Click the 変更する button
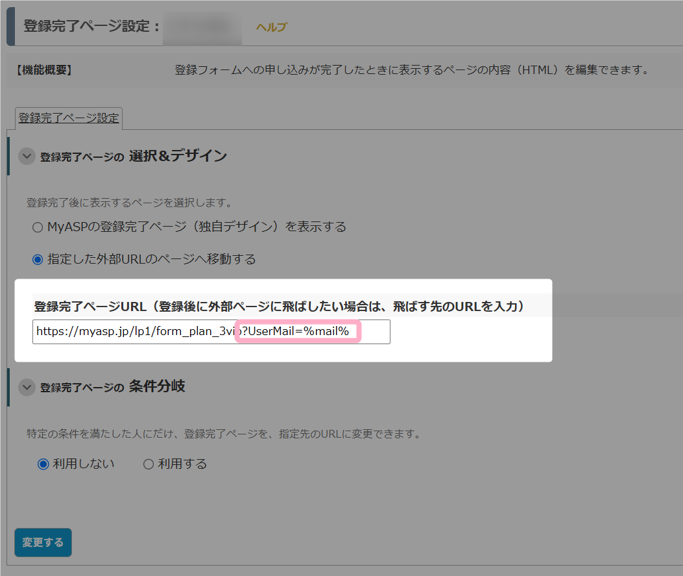Screen dimensions: 683x576 [x=43, y=542]
